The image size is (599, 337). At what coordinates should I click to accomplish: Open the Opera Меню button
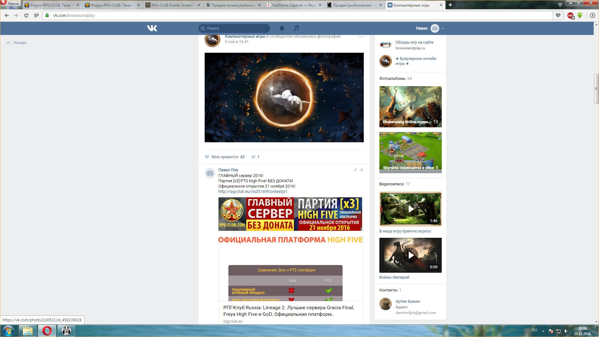[11, 3]
